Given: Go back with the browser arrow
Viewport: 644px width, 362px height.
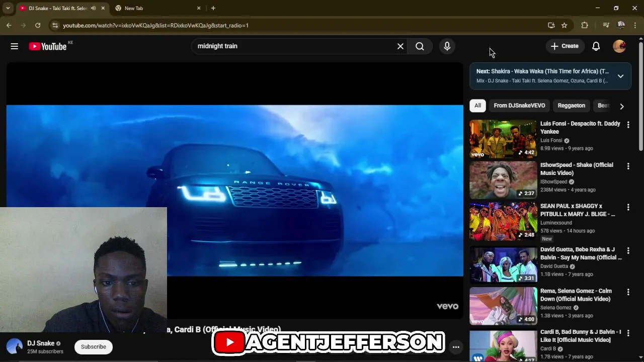Looking at the screenshot, I should pos(9,25).
